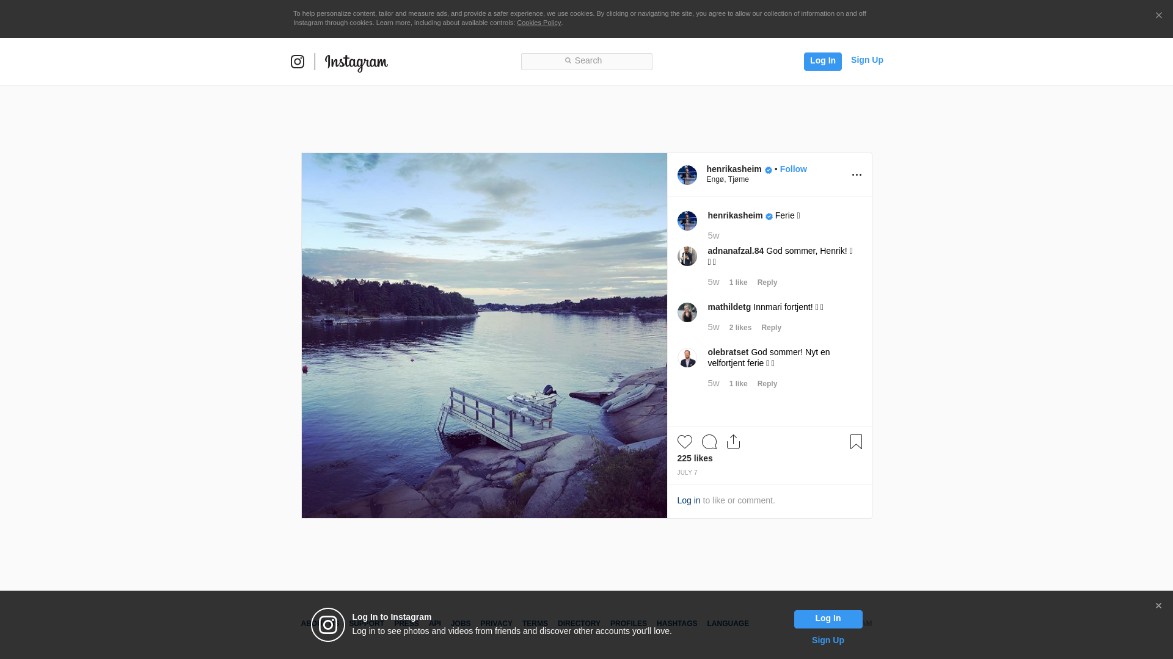Image resolution: width=1173 pixels, height=659 pixels.
Task: Open the header Sign Up link
Action: click(x=867, y=60)
